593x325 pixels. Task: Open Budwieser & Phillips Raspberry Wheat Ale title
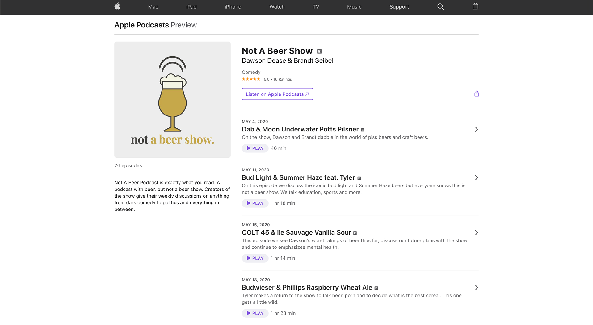pos(307,287)
